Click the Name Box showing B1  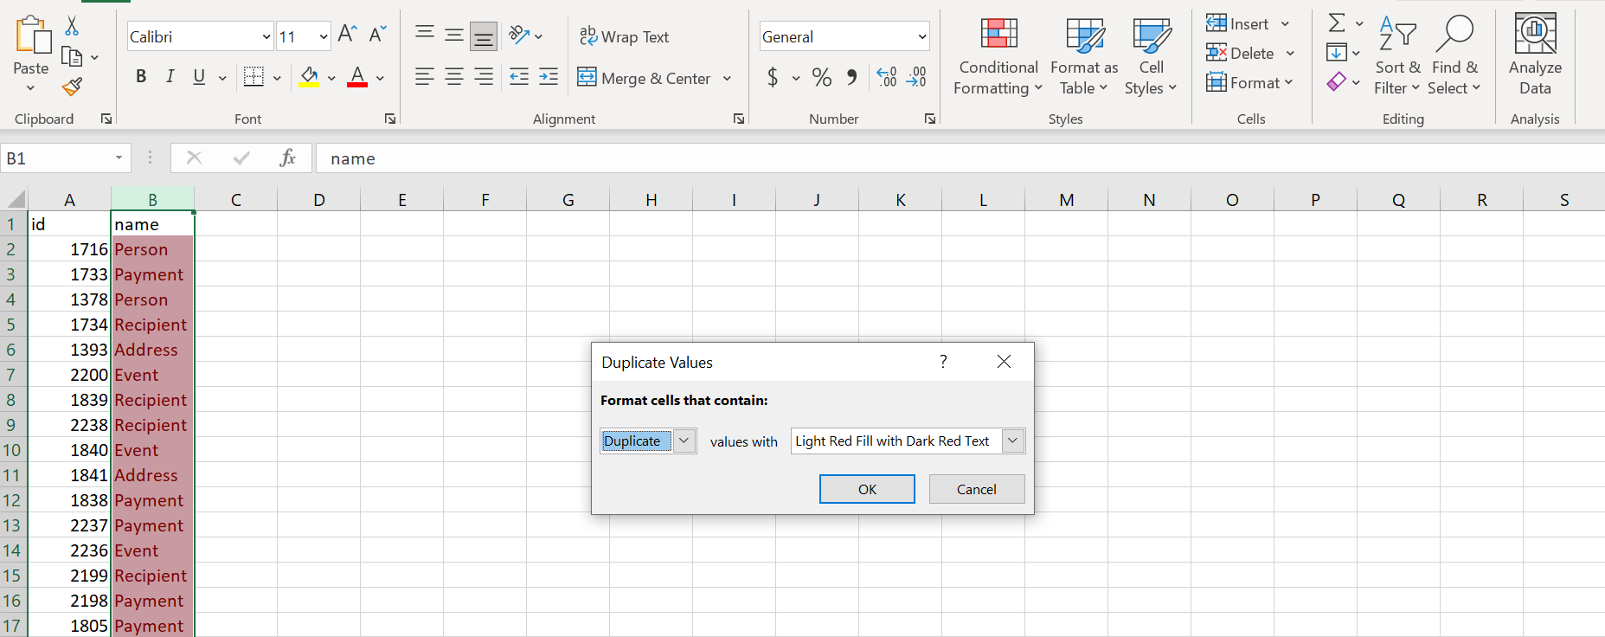click(x=57, y=158)
